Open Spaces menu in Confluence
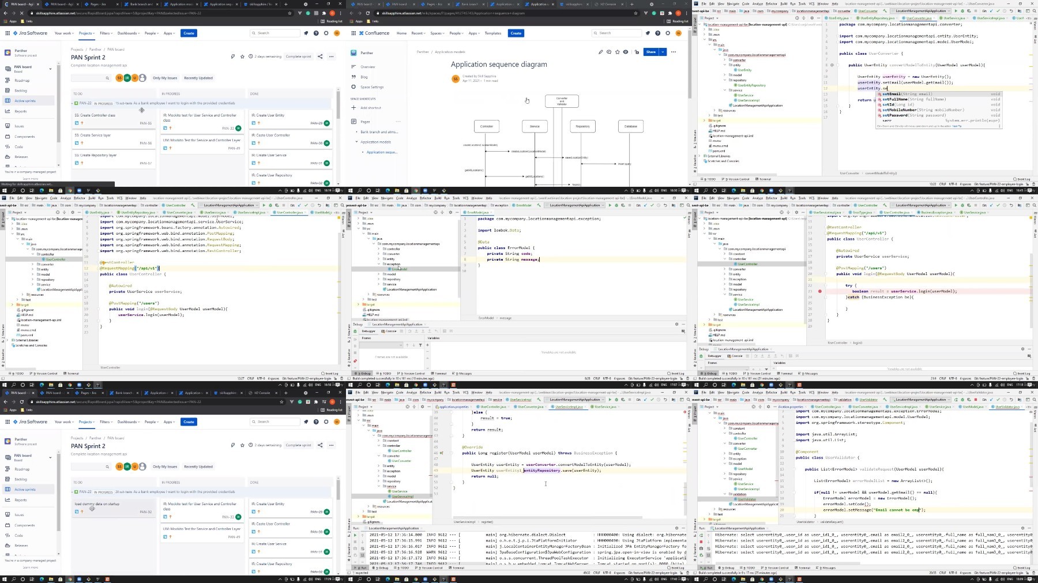Image resolution: width=1038 pixels, height=583 pixels. [437, 33]
